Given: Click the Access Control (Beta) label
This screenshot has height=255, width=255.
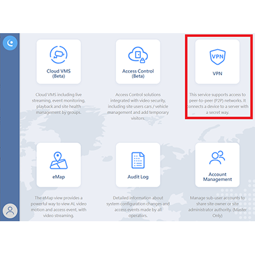Looking at the screenshot, I should (138, 73).
